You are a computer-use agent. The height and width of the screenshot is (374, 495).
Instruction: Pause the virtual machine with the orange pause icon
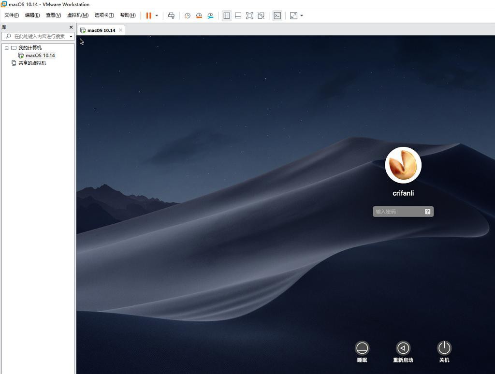149,15
